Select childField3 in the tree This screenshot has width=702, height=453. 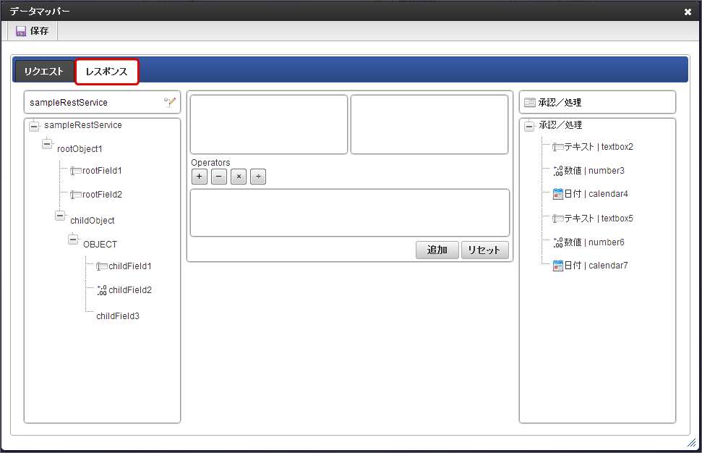click(118, 316)
